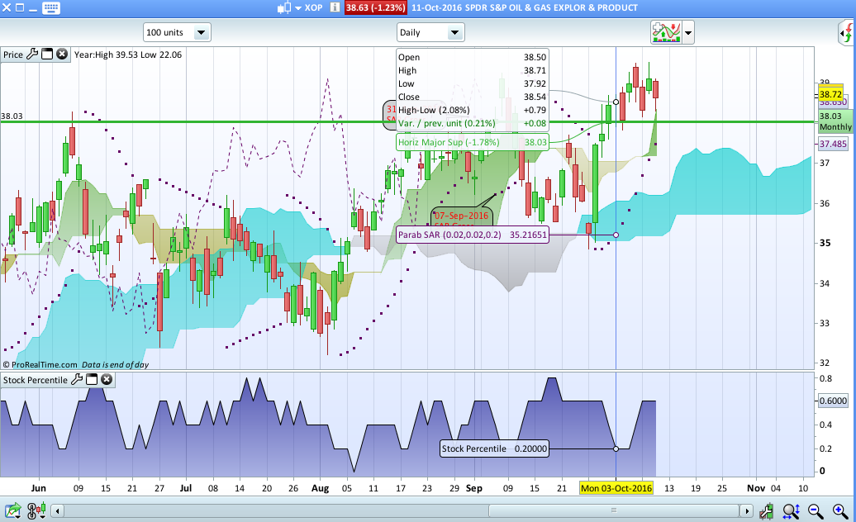Open chart style settings wrench-candle icon

click(767, 511)
